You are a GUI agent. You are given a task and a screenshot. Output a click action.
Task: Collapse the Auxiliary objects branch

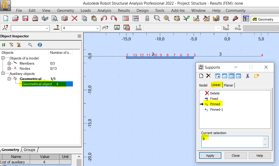[3, 74]
